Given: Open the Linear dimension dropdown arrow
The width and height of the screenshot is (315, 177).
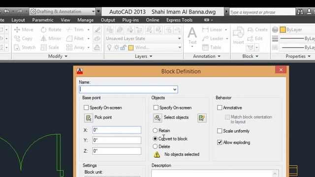Looking at the screenshot, I should pos(226,29).
